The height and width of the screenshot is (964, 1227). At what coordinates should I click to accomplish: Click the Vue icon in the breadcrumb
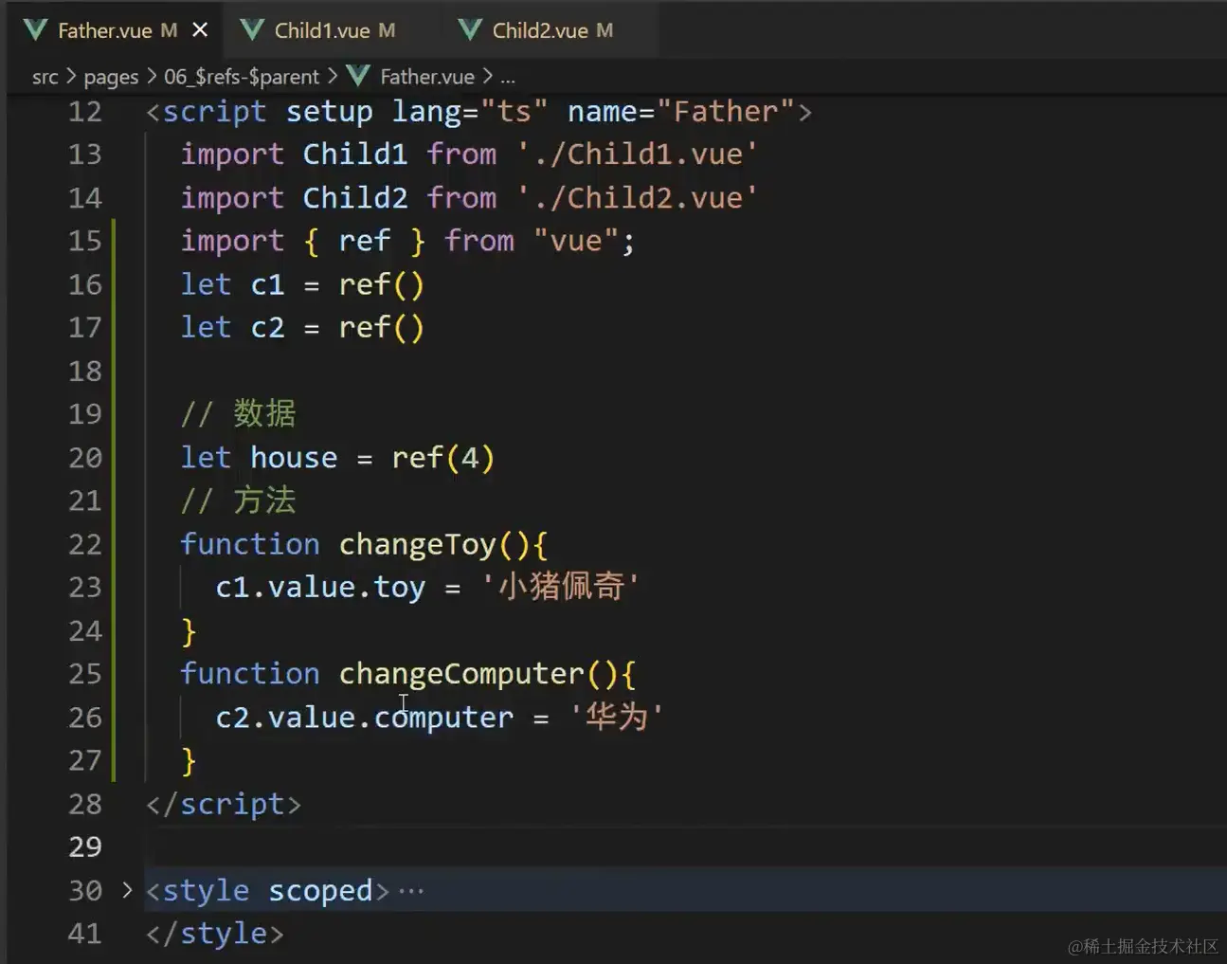pyautogui.click(x=358, y=76)
